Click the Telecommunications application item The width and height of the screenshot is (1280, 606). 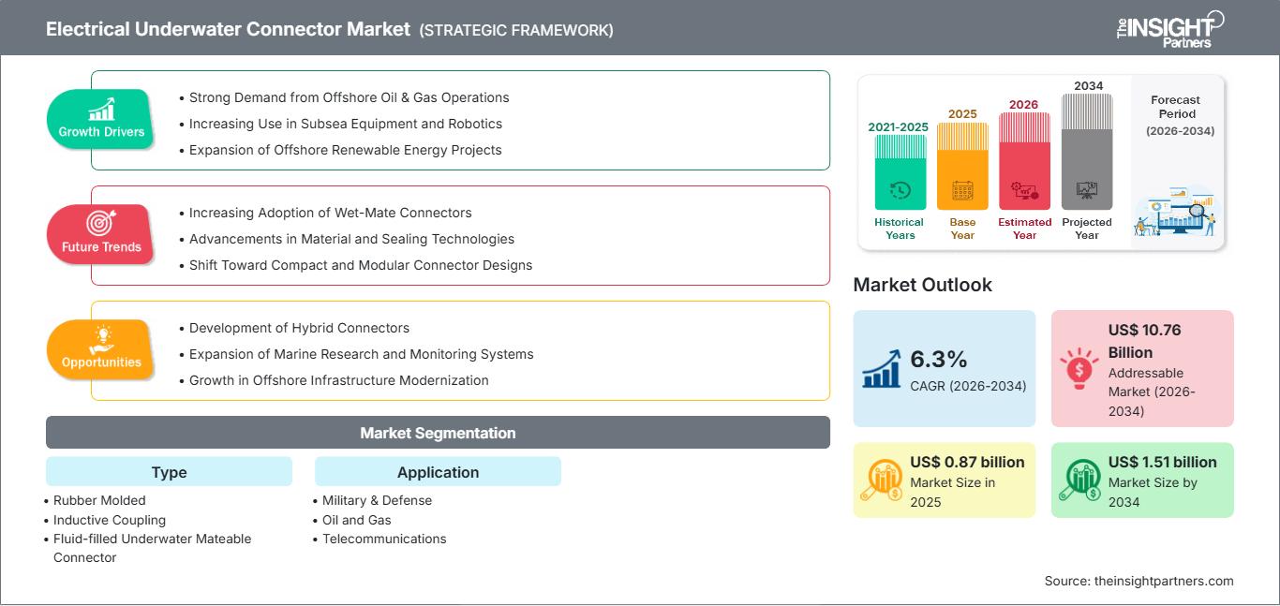pyautogui.click(x=384, y=539)
